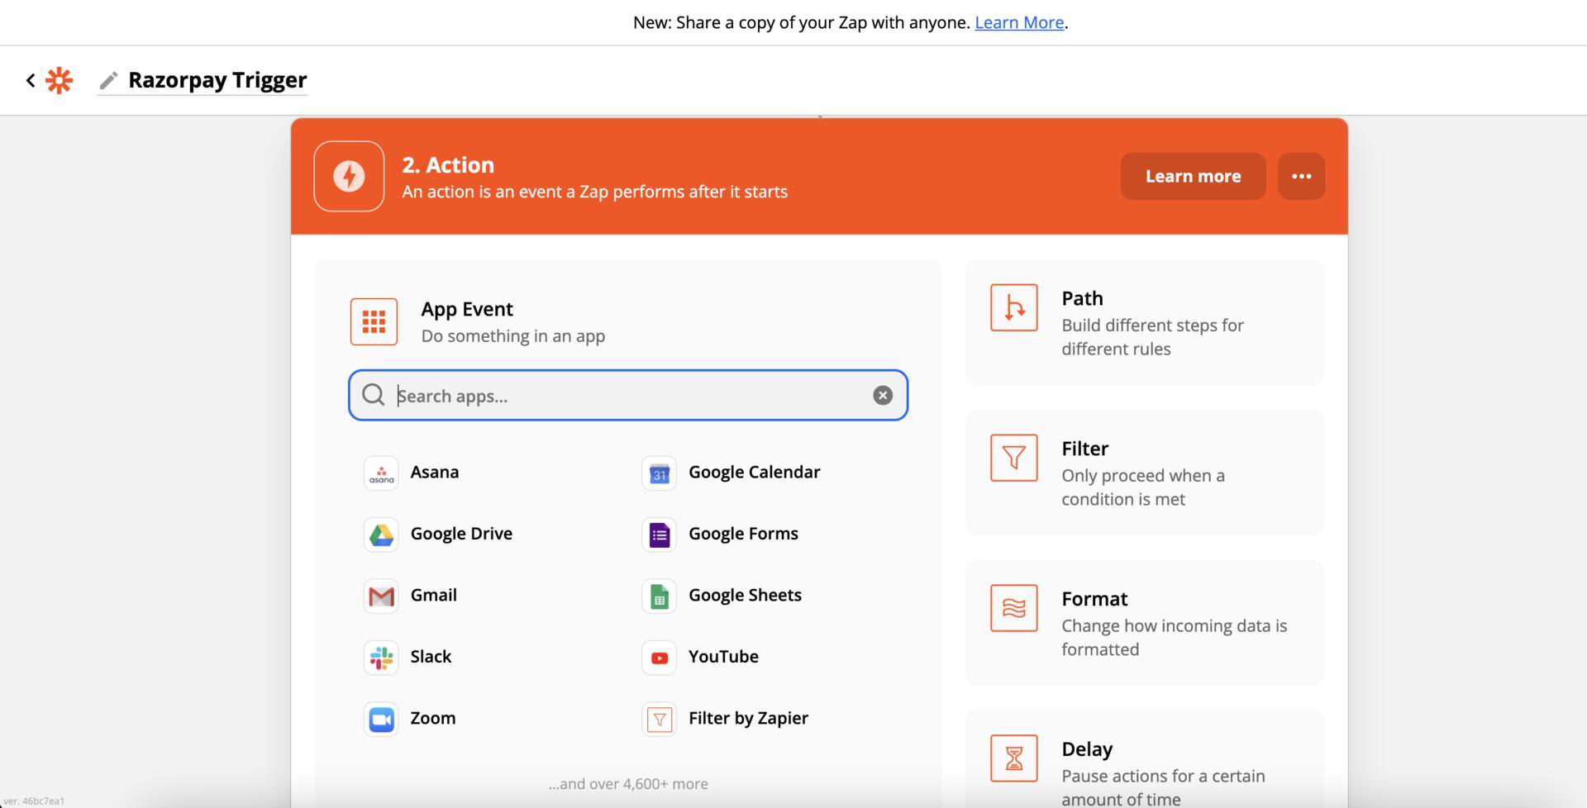This screenshot has width=1587, height=808.
Task: Open the Learn More banner link
Action: tap(1019, 22)
